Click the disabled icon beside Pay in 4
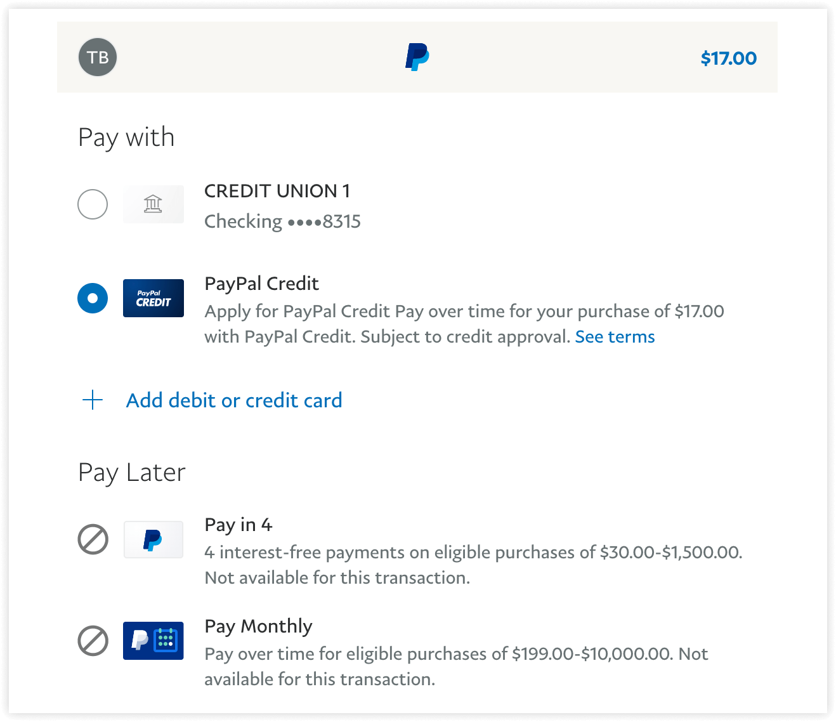 pyautogui.click(x=93, y=539)
